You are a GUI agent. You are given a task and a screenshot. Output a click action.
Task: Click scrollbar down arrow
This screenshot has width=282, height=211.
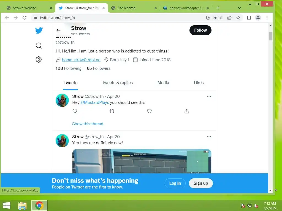(270, 191)
